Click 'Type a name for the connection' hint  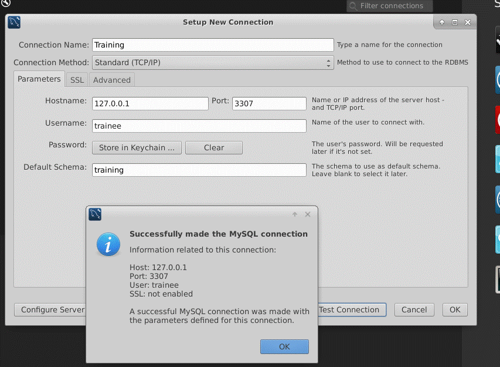390,45
